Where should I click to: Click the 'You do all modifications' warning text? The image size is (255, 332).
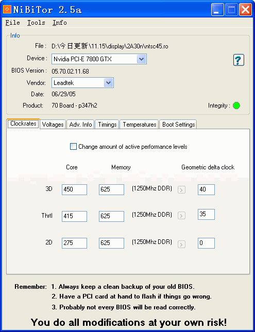point(129,322)
